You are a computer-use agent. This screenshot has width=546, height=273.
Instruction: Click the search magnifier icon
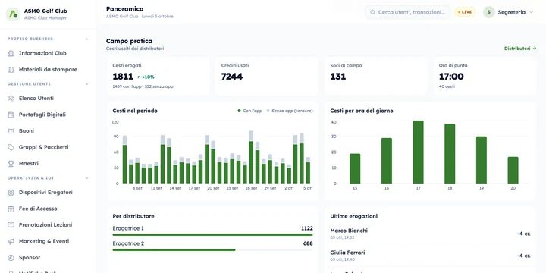click(372, 12)
